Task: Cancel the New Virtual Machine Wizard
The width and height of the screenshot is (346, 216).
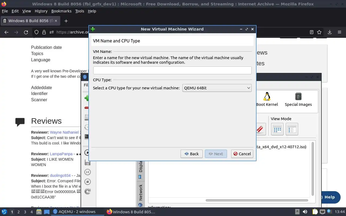Action: pos(242,154)
